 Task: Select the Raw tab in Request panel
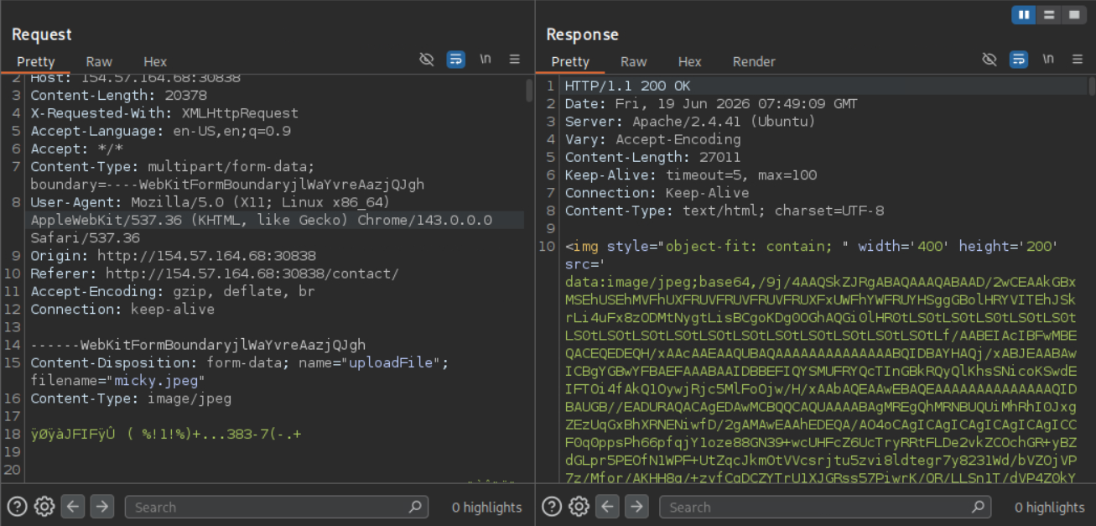(99, 61)
